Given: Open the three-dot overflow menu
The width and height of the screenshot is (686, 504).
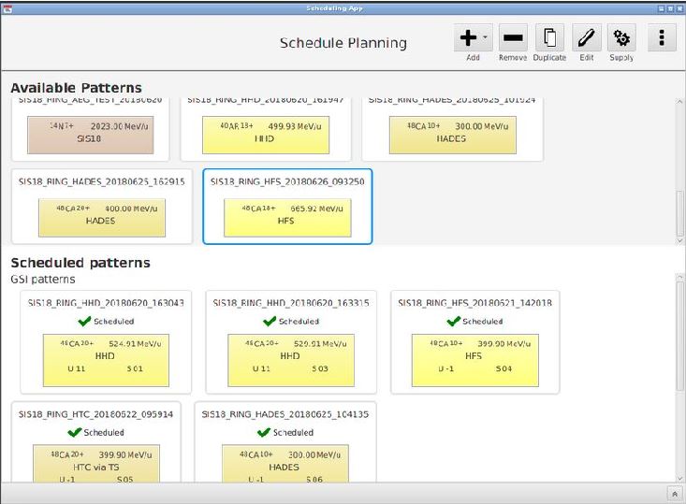Looking at the screenshot, I should (662, 38).
